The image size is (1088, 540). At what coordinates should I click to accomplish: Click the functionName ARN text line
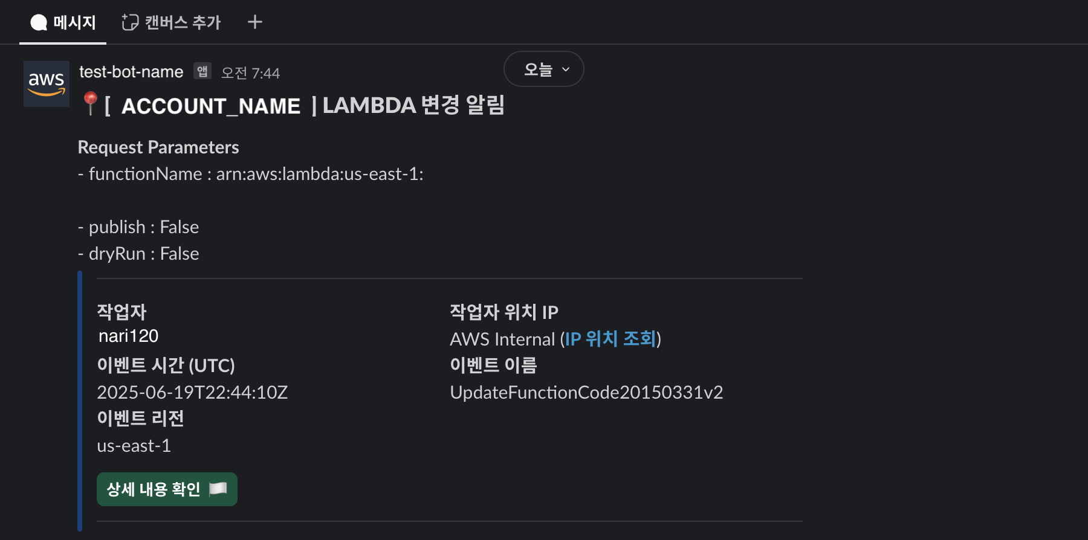[x=251, y=174]
